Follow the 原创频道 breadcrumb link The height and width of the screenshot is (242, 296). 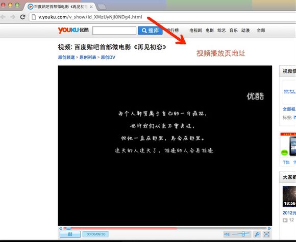click(66, 57)
